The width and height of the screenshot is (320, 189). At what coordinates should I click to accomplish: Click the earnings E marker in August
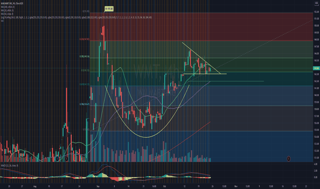pos(67,158)
